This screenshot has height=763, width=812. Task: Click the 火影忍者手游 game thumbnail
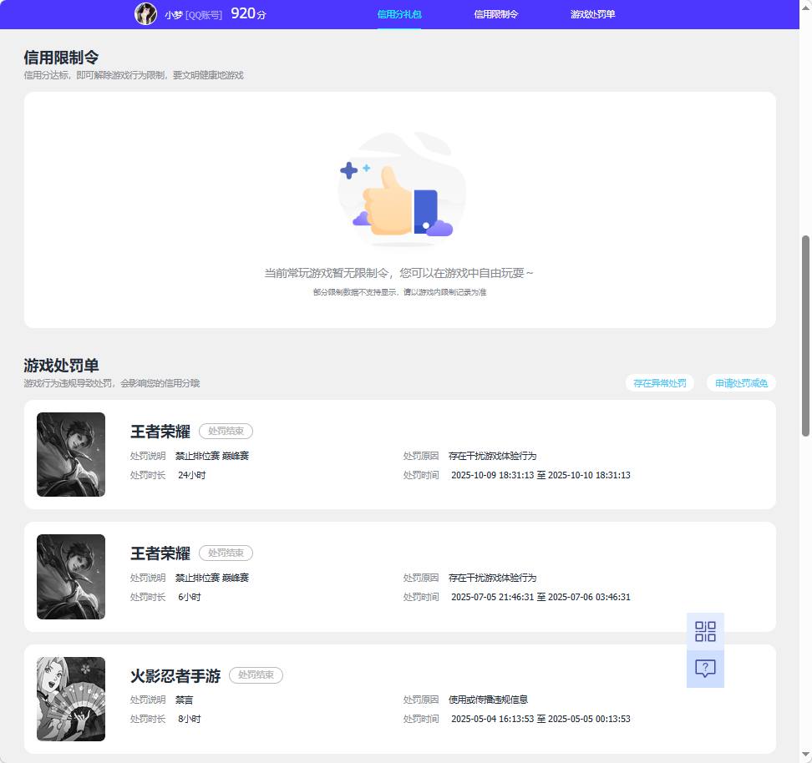pyautogui.click(x=71, y=699)
